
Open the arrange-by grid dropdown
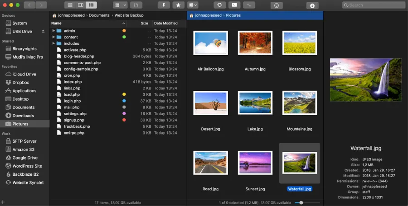(120, 5)
